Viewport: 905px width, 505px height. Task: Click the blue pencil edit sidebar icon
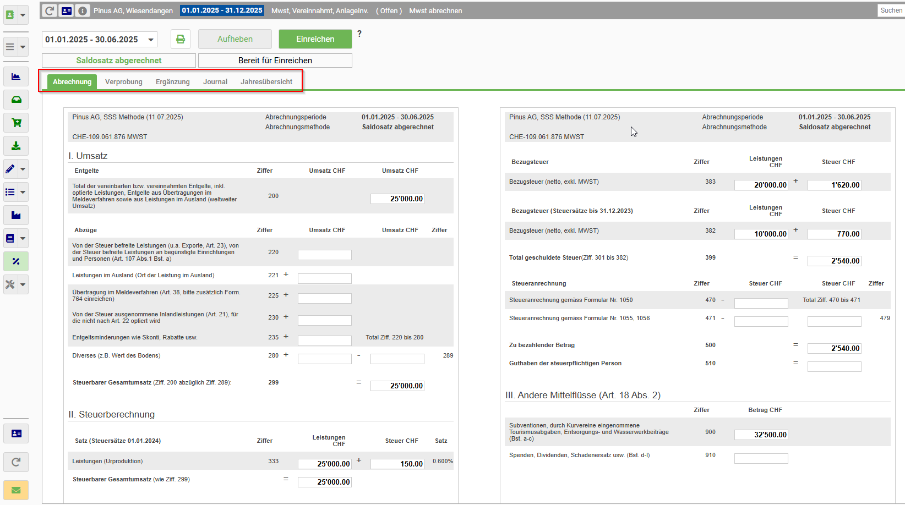(x=10, y=169)
